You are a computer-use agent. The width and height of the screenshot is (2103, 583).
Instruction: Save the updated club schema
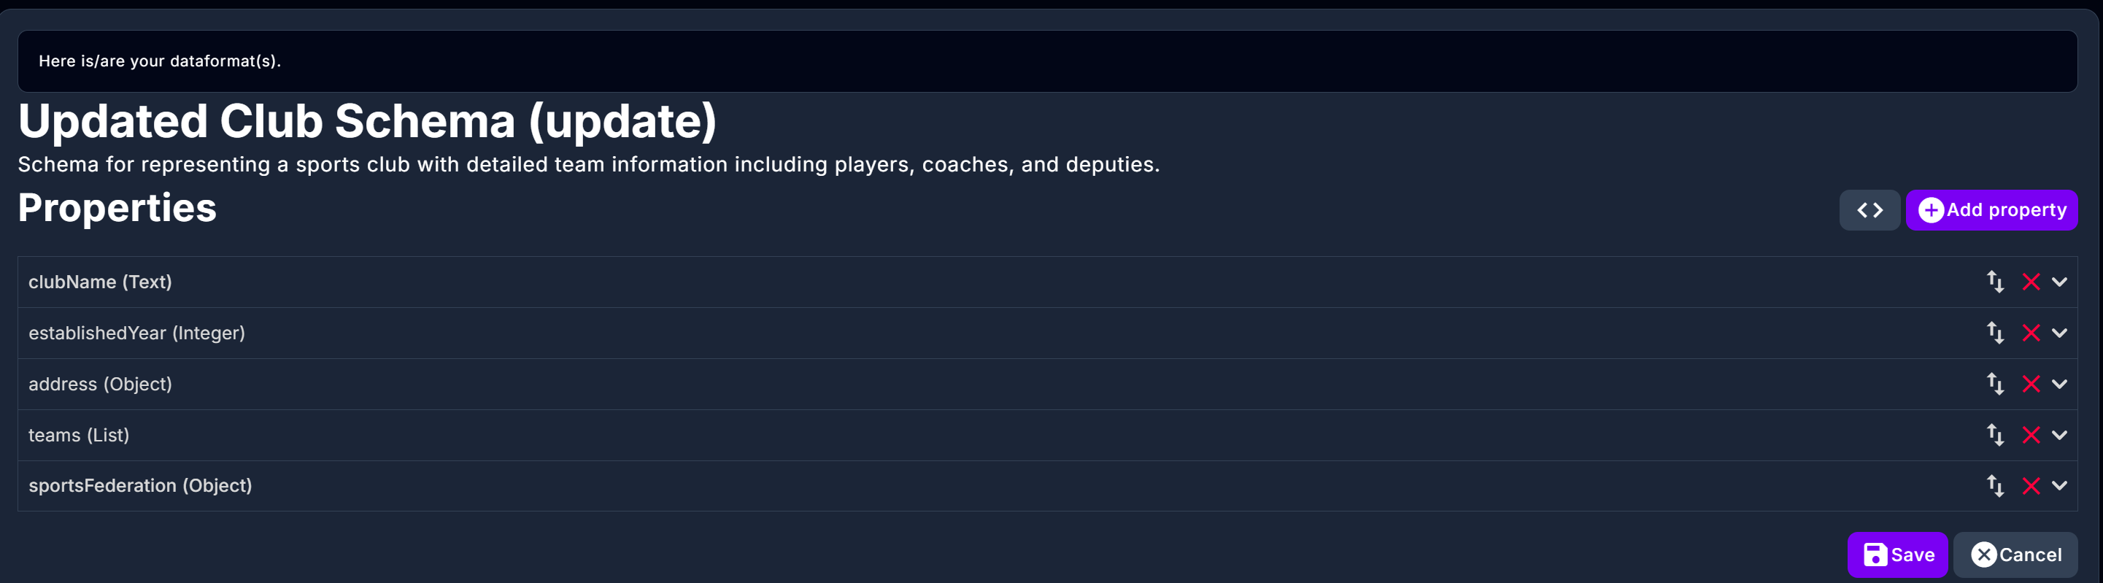point(1896,555)
